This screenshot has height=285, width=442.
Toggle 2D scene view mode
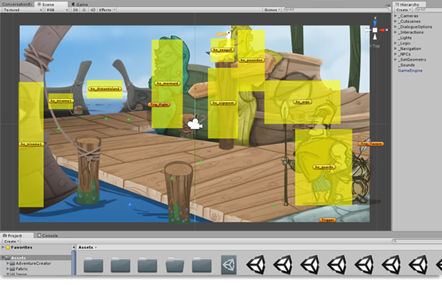(76, 9)
